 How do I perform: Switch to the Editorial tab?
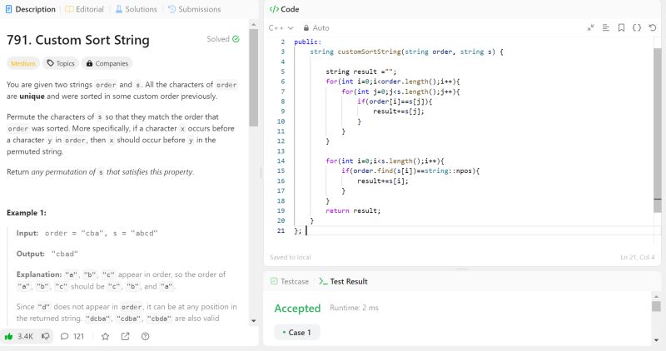point(84,9)
